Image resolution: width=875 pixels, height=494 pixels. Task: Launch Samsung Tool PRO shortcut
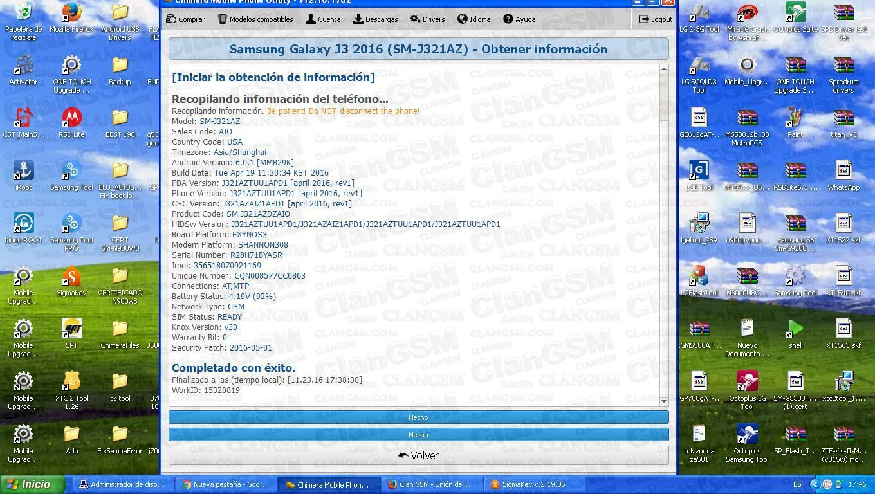pos(71,232)
